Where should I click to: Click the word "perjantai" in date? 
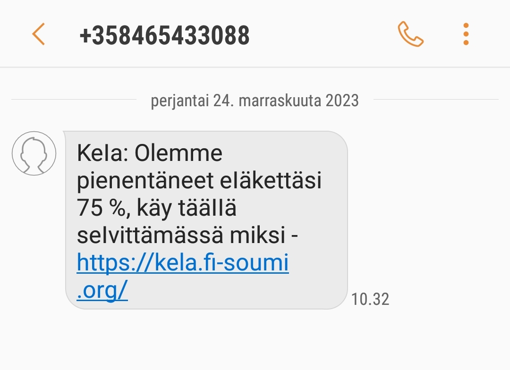(179, 101)
